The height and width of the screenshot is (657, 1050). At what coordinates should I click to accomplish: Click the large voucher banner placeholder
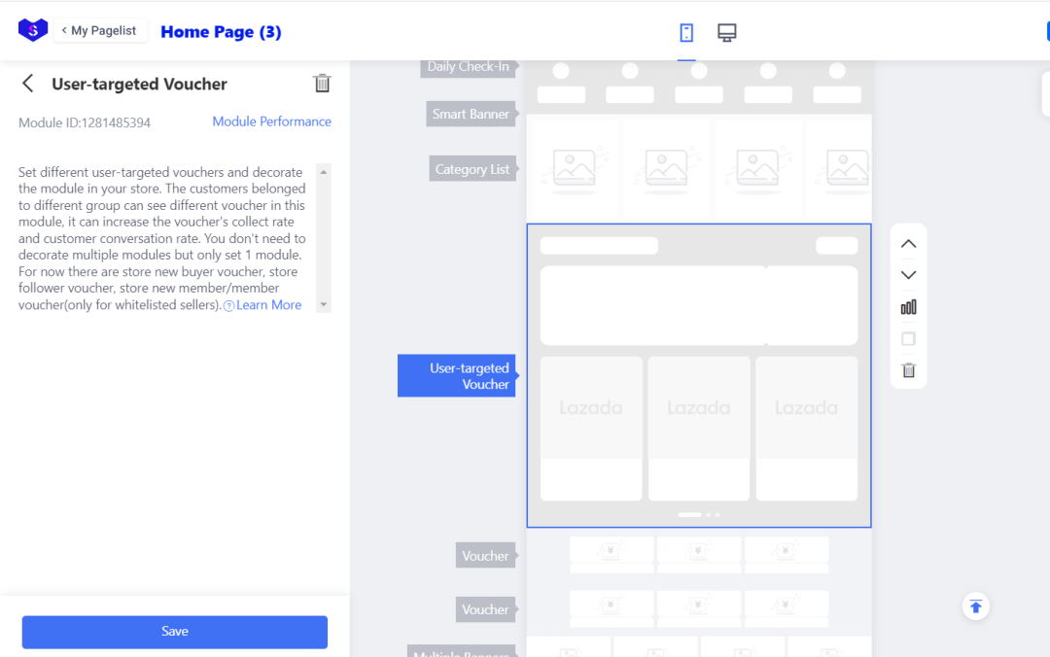[698, 305]
